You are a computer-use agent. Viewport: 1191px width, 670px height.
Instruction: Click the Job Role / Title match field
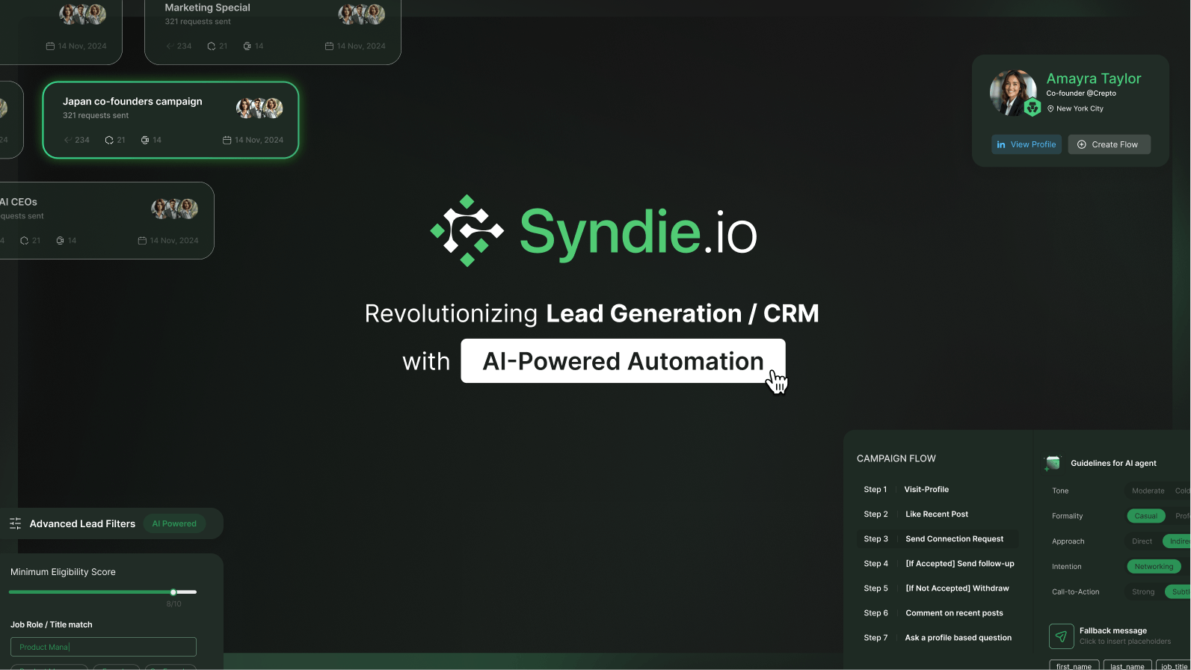[103, 647]
